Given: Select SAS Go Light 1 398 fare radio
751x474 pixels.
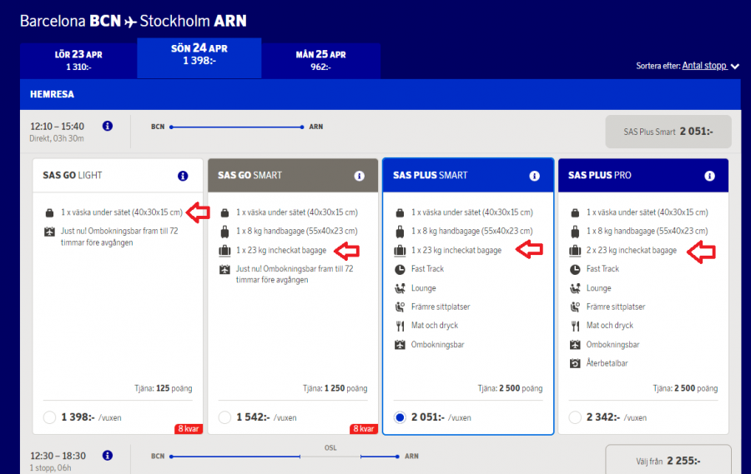Looking at the screenshot, I should pos(49,417).
